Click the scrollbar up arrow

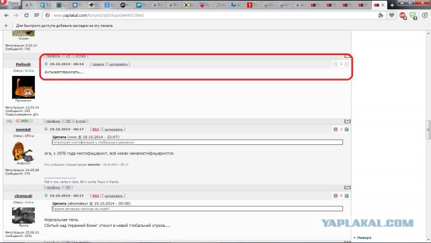(428, 34)
